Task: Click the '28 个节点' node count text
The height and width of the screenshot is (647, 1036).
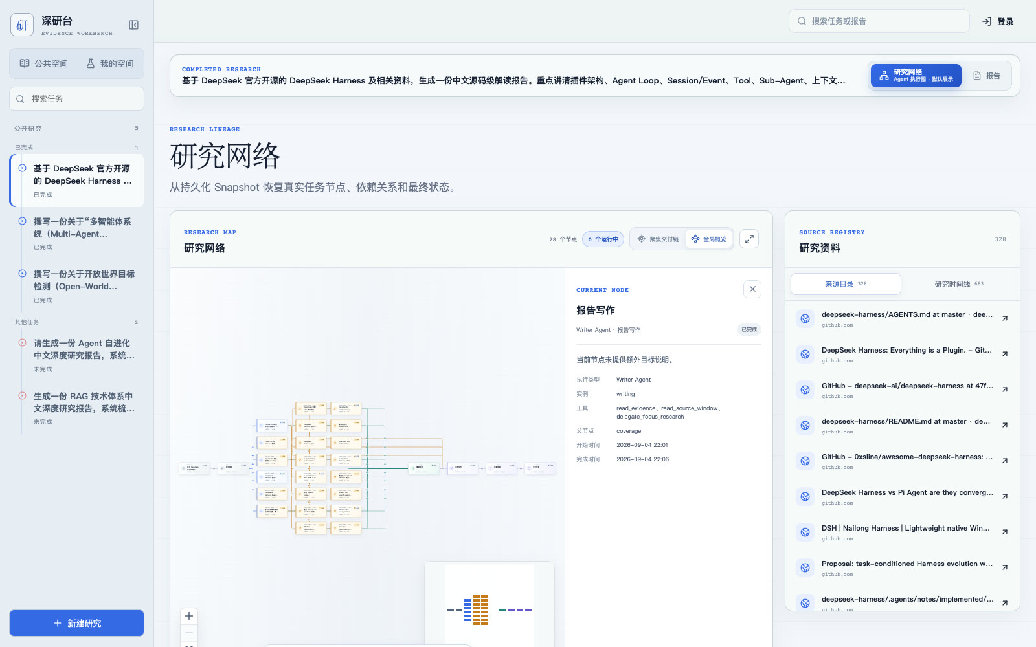Action: [x=563, y=239]
